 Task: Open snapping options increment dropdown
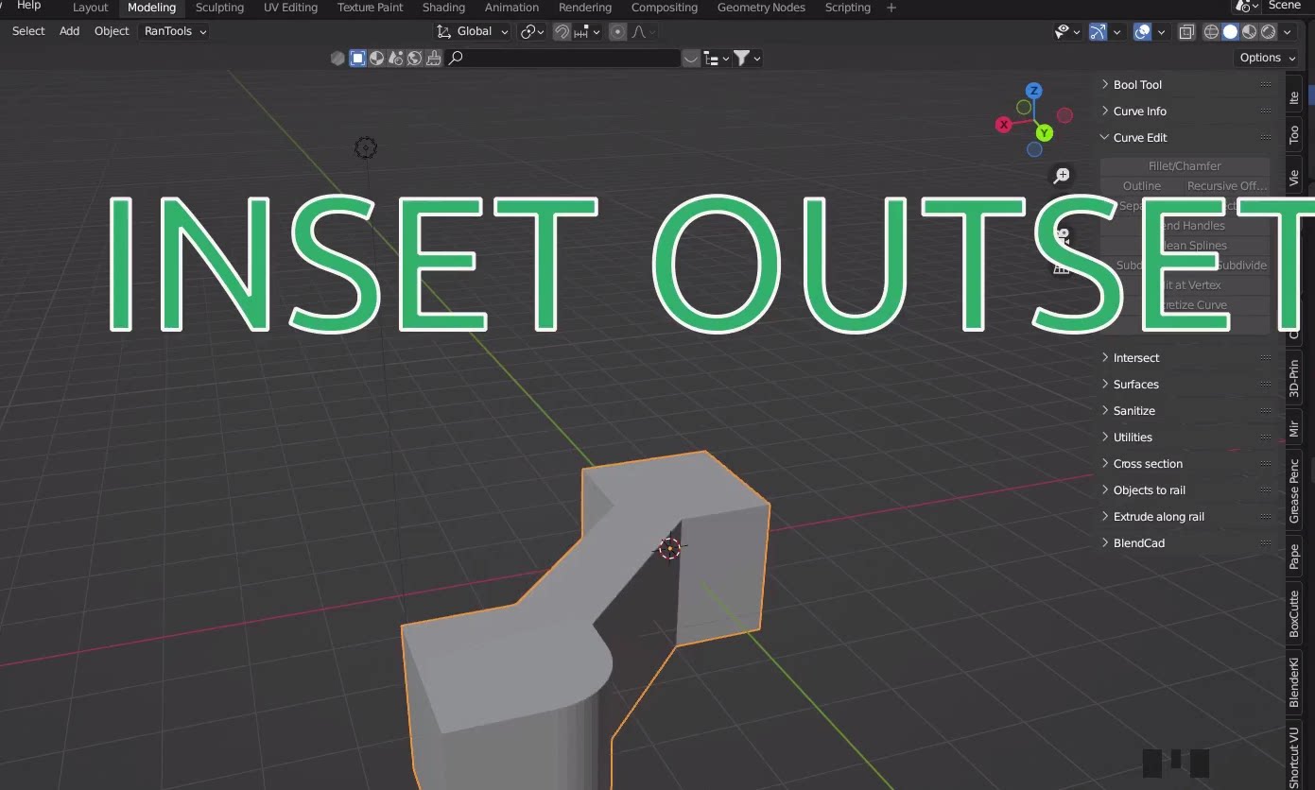[x=586, y=31]
